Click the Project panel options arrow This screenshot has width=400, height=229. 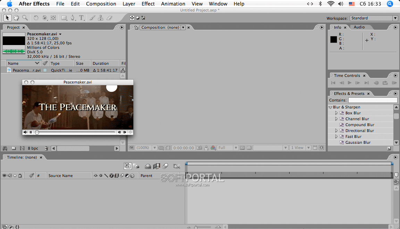coord(122,27)
